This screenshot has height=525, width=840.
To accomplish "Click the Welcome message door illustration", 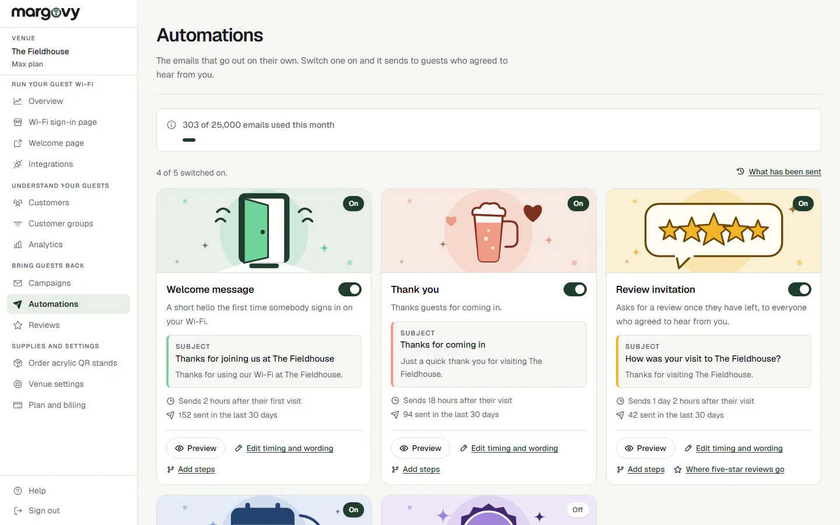I will (264, 230).
